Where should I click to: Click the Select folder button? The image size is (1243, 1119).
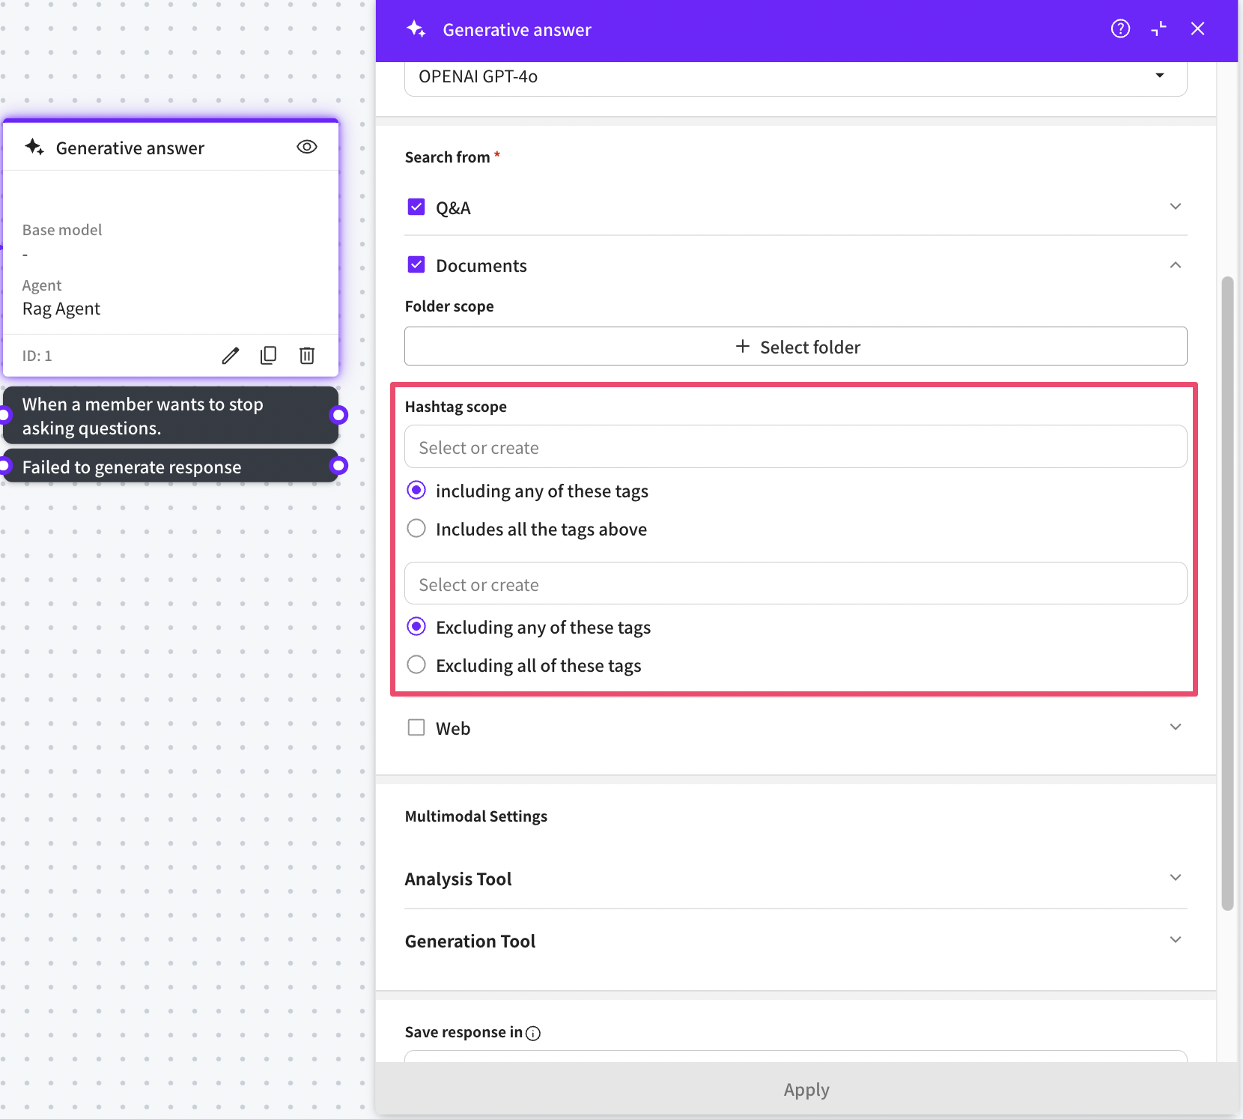[x=795, y=347]
